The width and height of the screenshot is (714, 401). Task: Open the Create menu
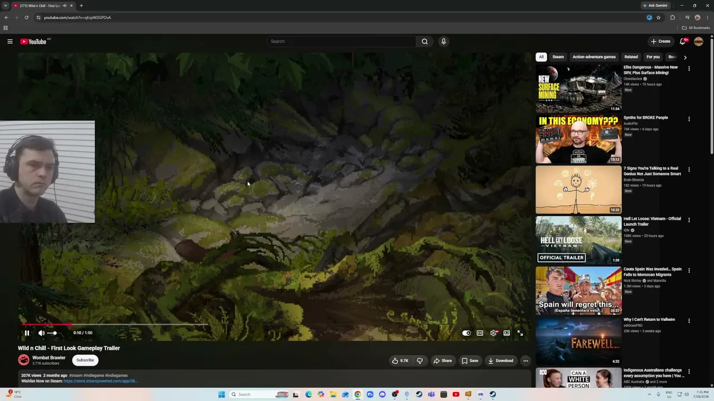pyautogui.click(x=660, y=41)
